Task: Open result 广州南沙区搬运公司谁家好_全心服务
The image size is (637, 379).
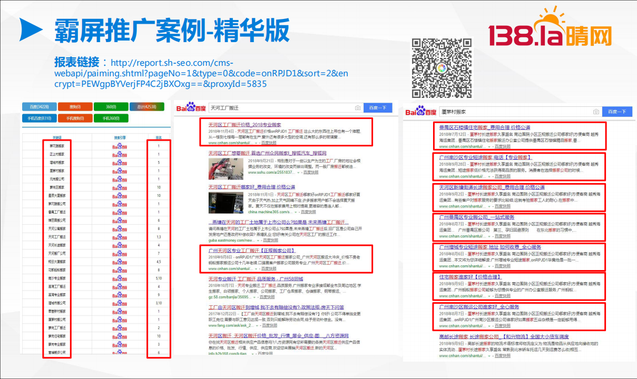Action: [x=479, y=306]
